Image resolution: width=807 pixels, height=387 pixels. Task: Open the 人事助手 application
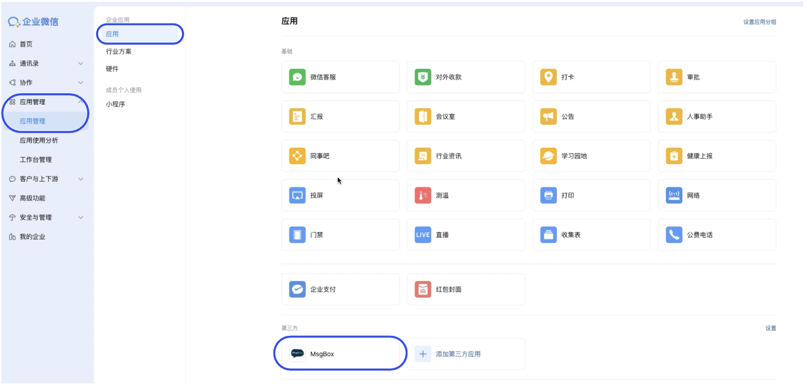[x=717, y=116]
